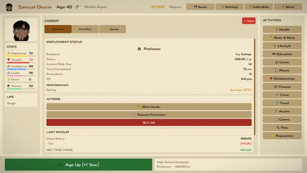Viewport: 307px width, 173px height.
Task: Switch to the Special tab
Action: pyautogui.click(x=113, y=29)
